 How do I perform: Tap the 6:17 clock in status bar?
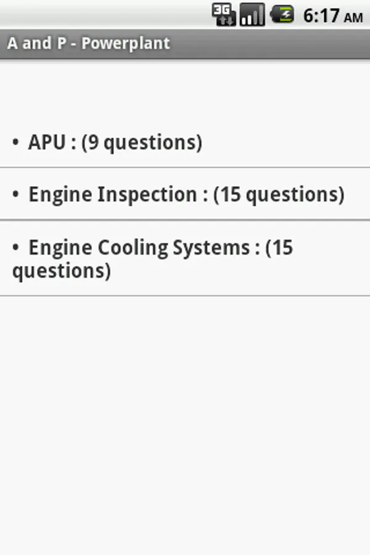tap(321, 15)
